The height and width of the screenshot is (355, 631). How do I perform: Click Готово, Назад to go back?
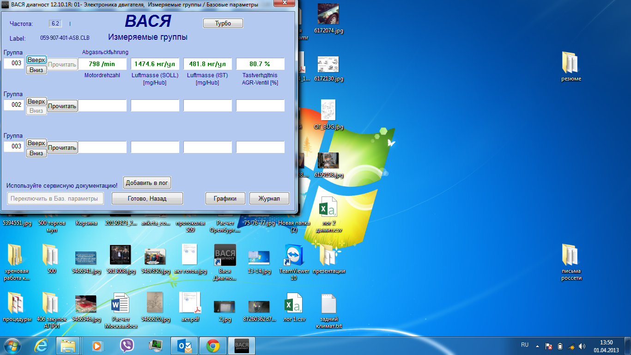tap(147, 198)
